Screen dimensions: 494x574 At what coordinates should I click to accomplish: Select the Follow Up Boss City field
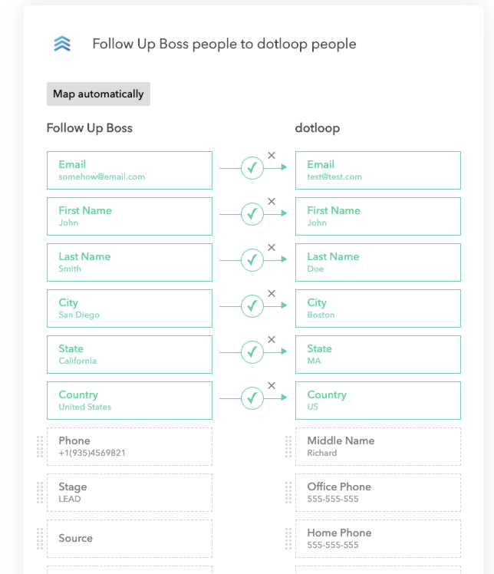point(129,308)
